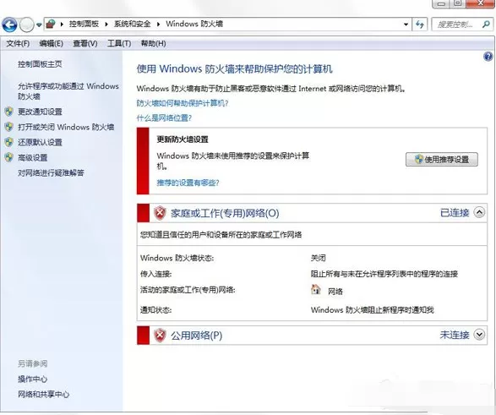This screenshot has width=496, height=415.
Task: Click shield icon beside 更改通知设置
Action: (x=8, y=112)
